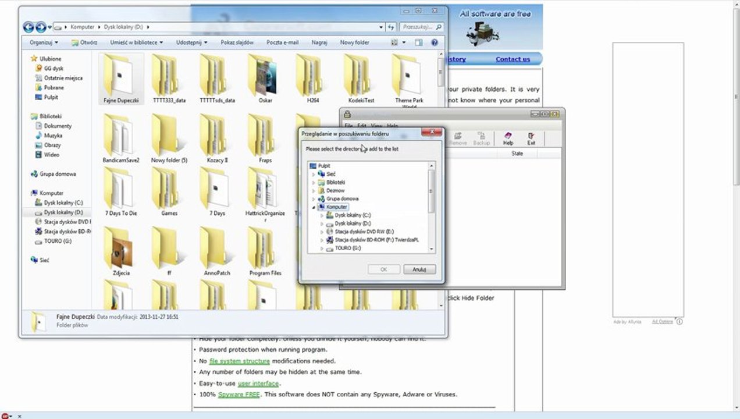Select TOURO (G:) in folder dialog tree
This screenshot has height=419, width=740.
coord(347,248)
